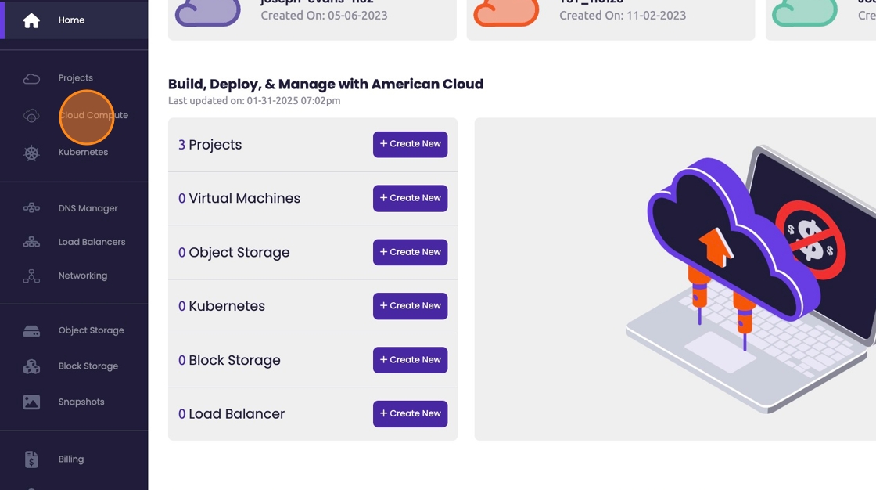
Task: Click the Home house icon in sidebar
Action: (31, 20)
